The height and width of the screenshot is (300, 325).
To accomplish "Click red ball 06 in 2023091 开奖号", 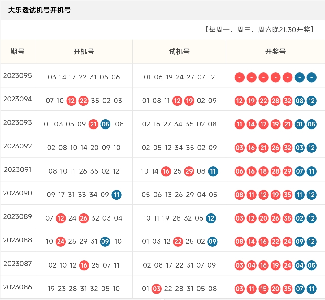I will tap(239, 171).
